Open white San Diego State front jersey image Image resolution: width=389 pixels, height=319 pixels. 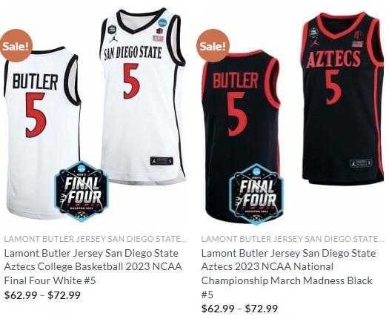click(143, 96)
